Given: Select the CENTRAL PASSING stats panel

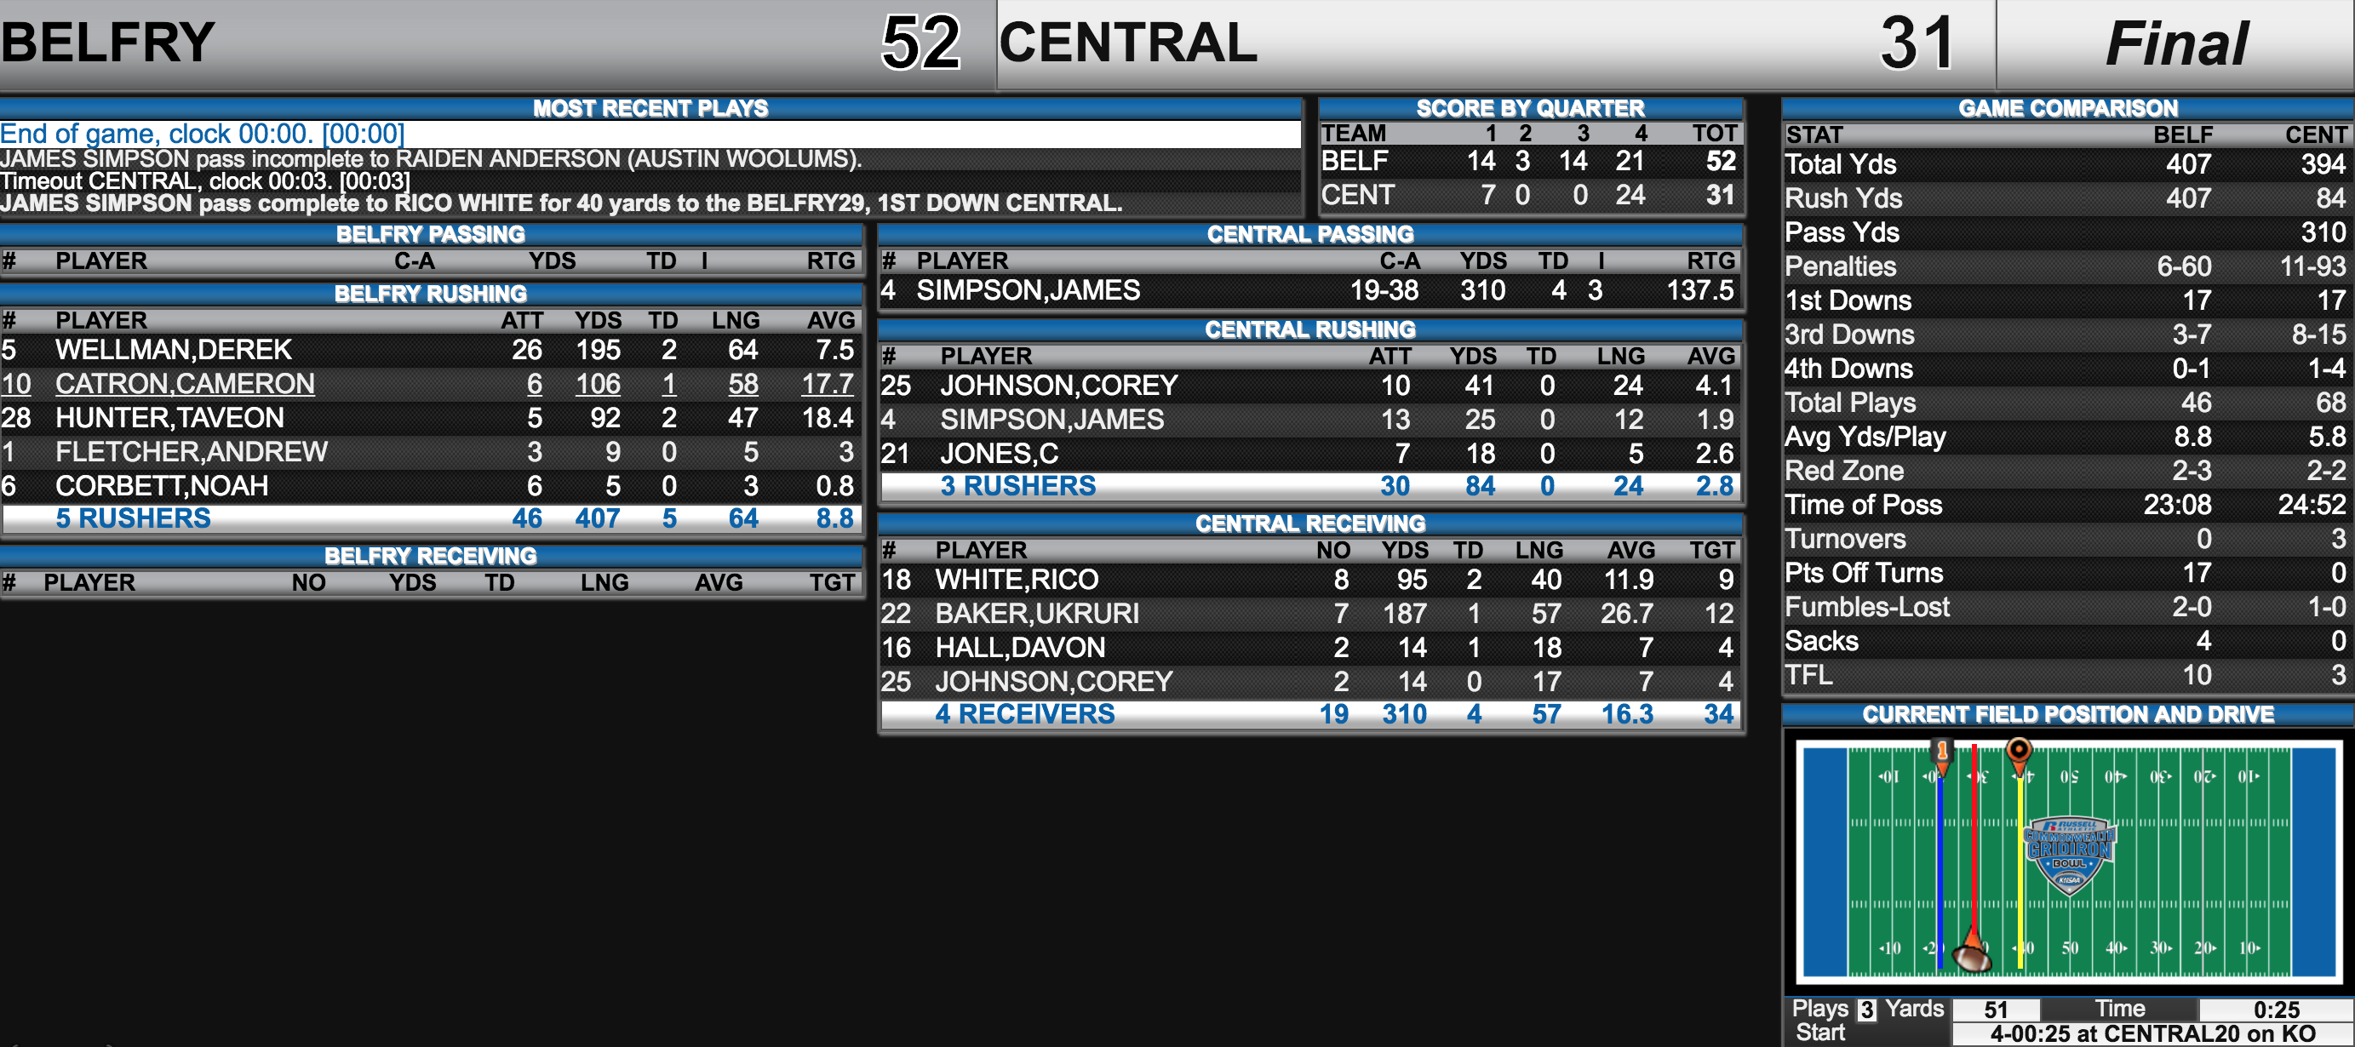Looking at the screenshot, I should pyautogui.click(x=1313, y=269).
